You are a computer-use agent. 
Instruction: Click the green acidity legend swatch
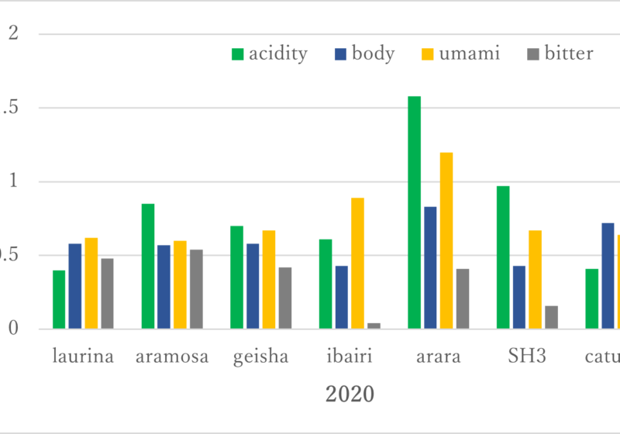tap(237, 54)
